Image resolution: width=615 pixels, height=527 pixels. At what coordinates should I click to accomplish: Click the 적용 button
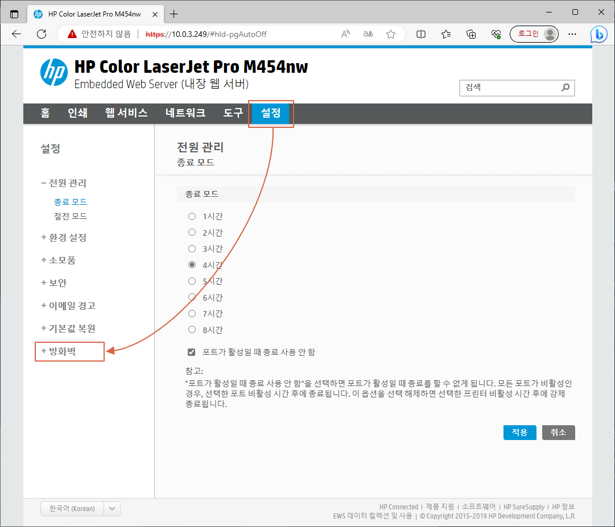click(519, 433)
